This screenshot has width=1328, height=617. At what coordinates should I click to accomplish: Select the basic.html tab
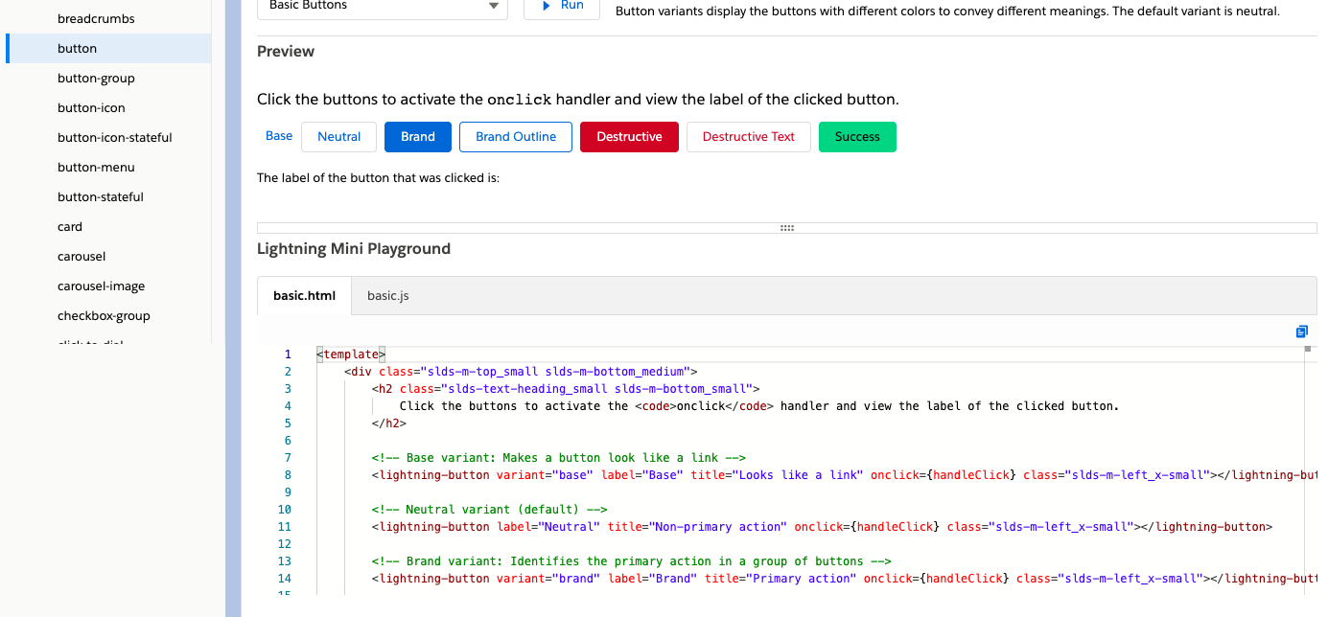click(304, 296)
